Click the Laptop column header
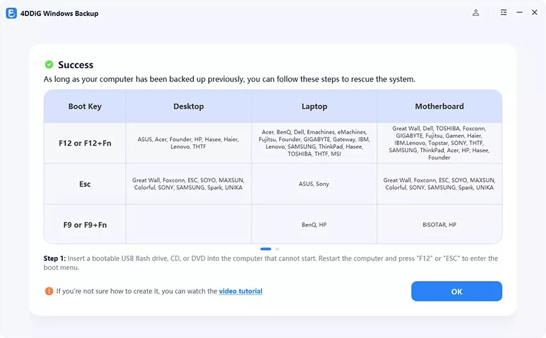 [314, 106]
